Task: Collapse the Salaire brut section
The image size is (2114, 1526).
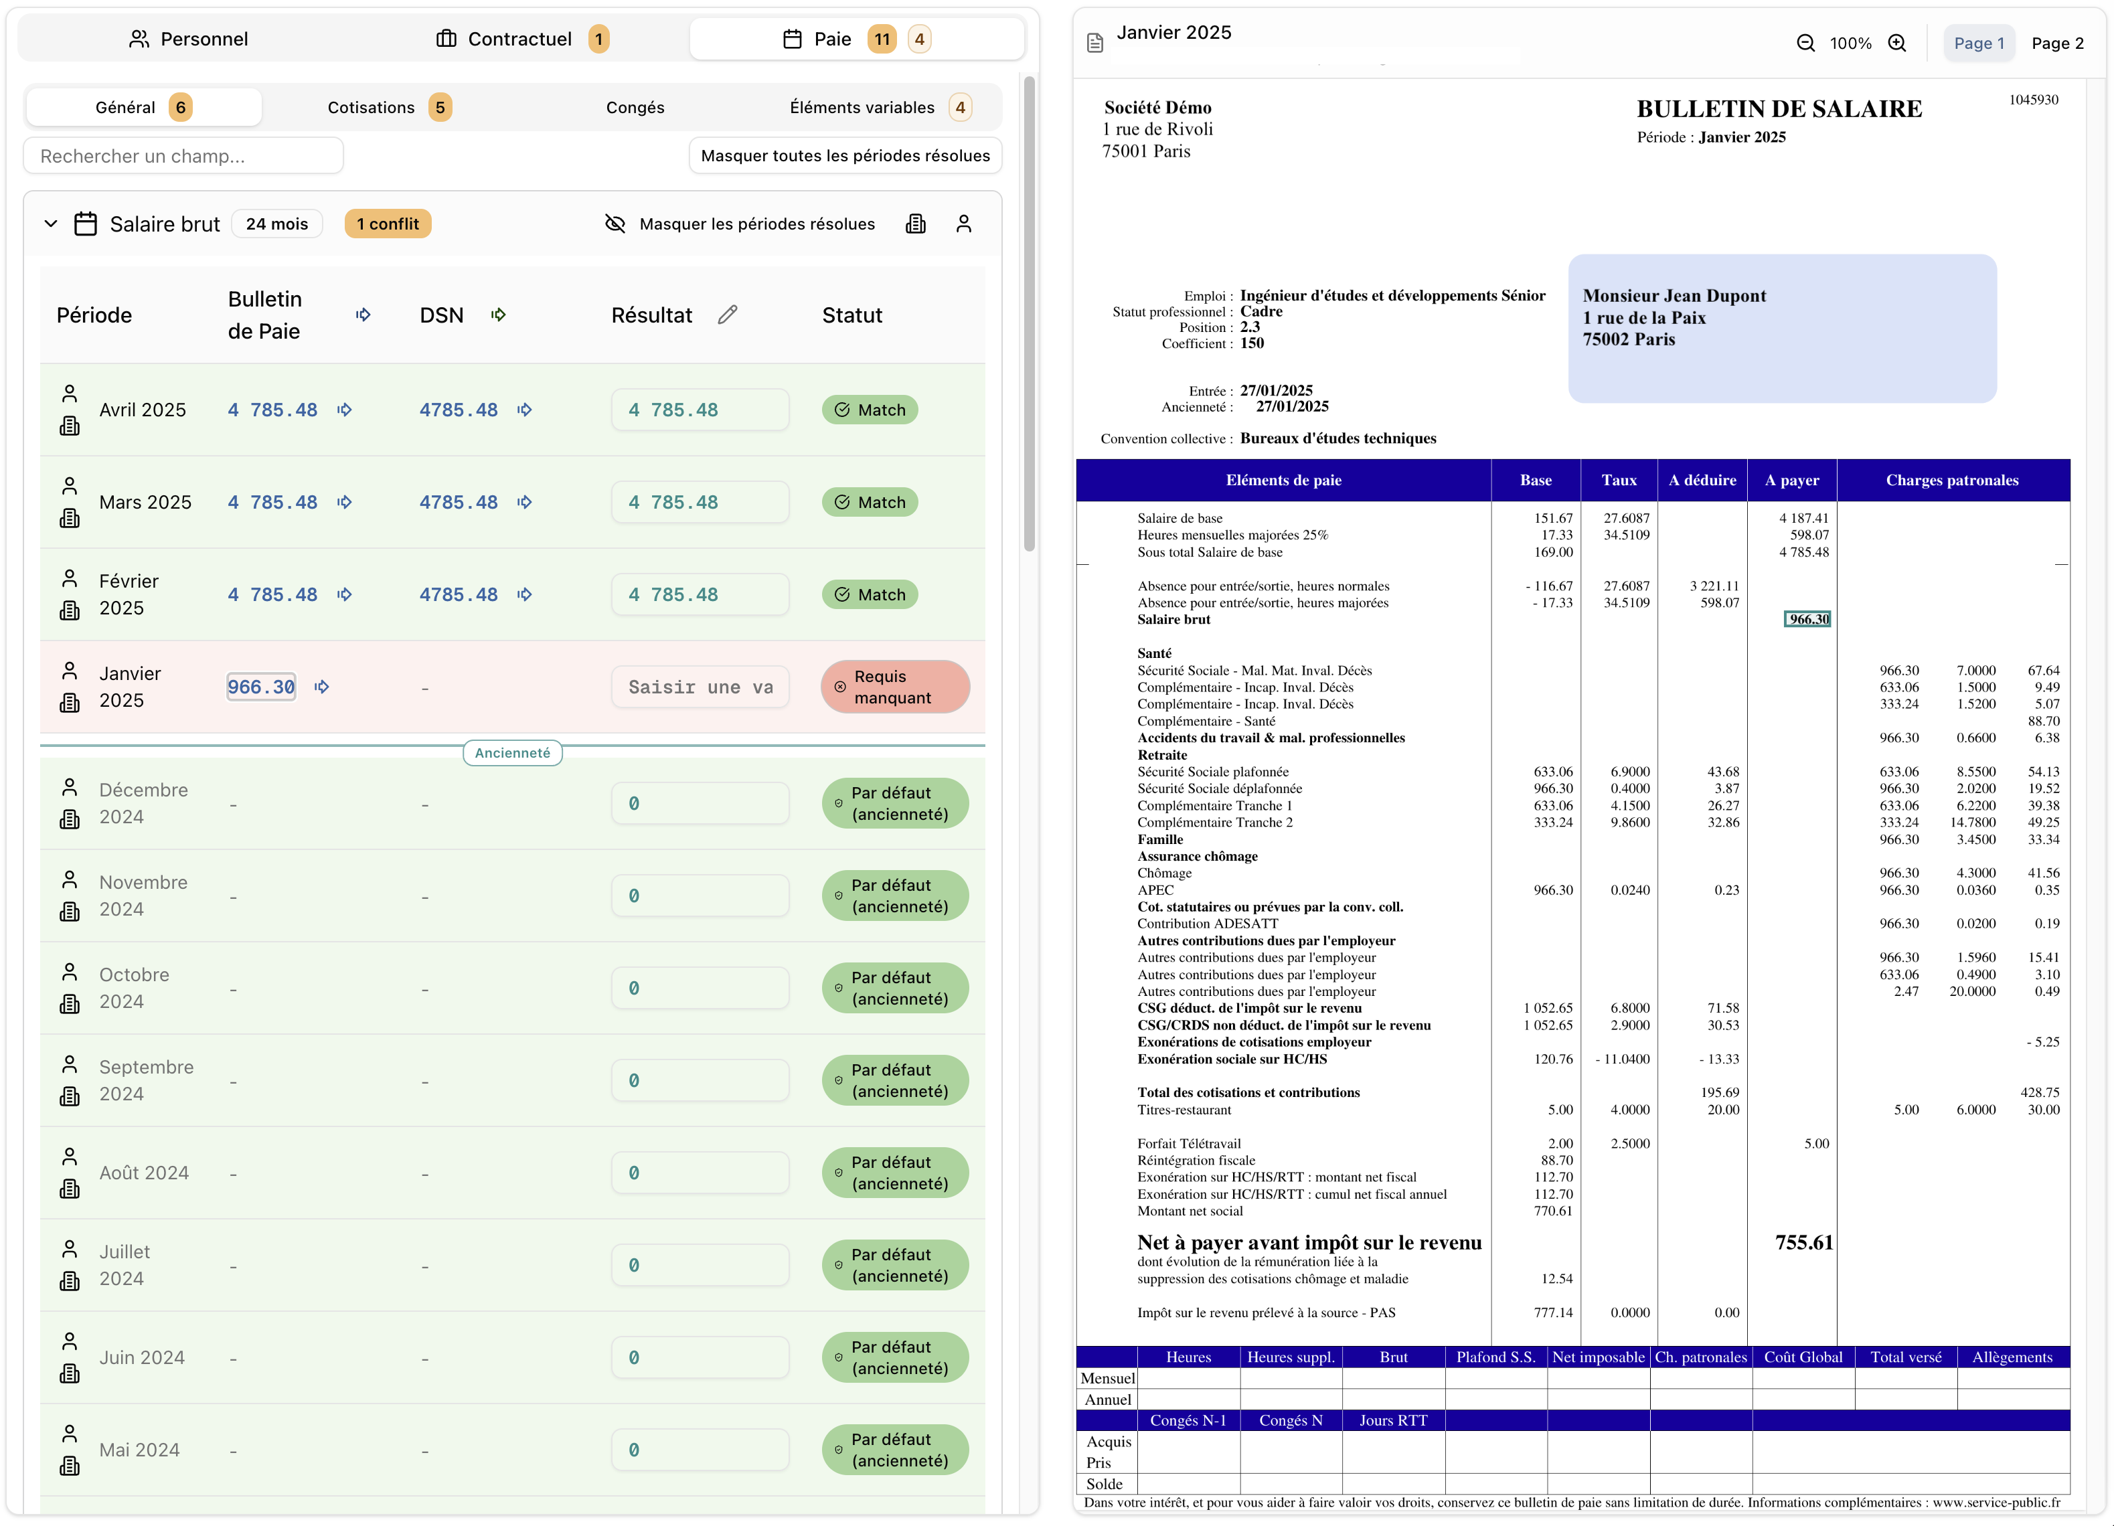Action: [52, 224]
